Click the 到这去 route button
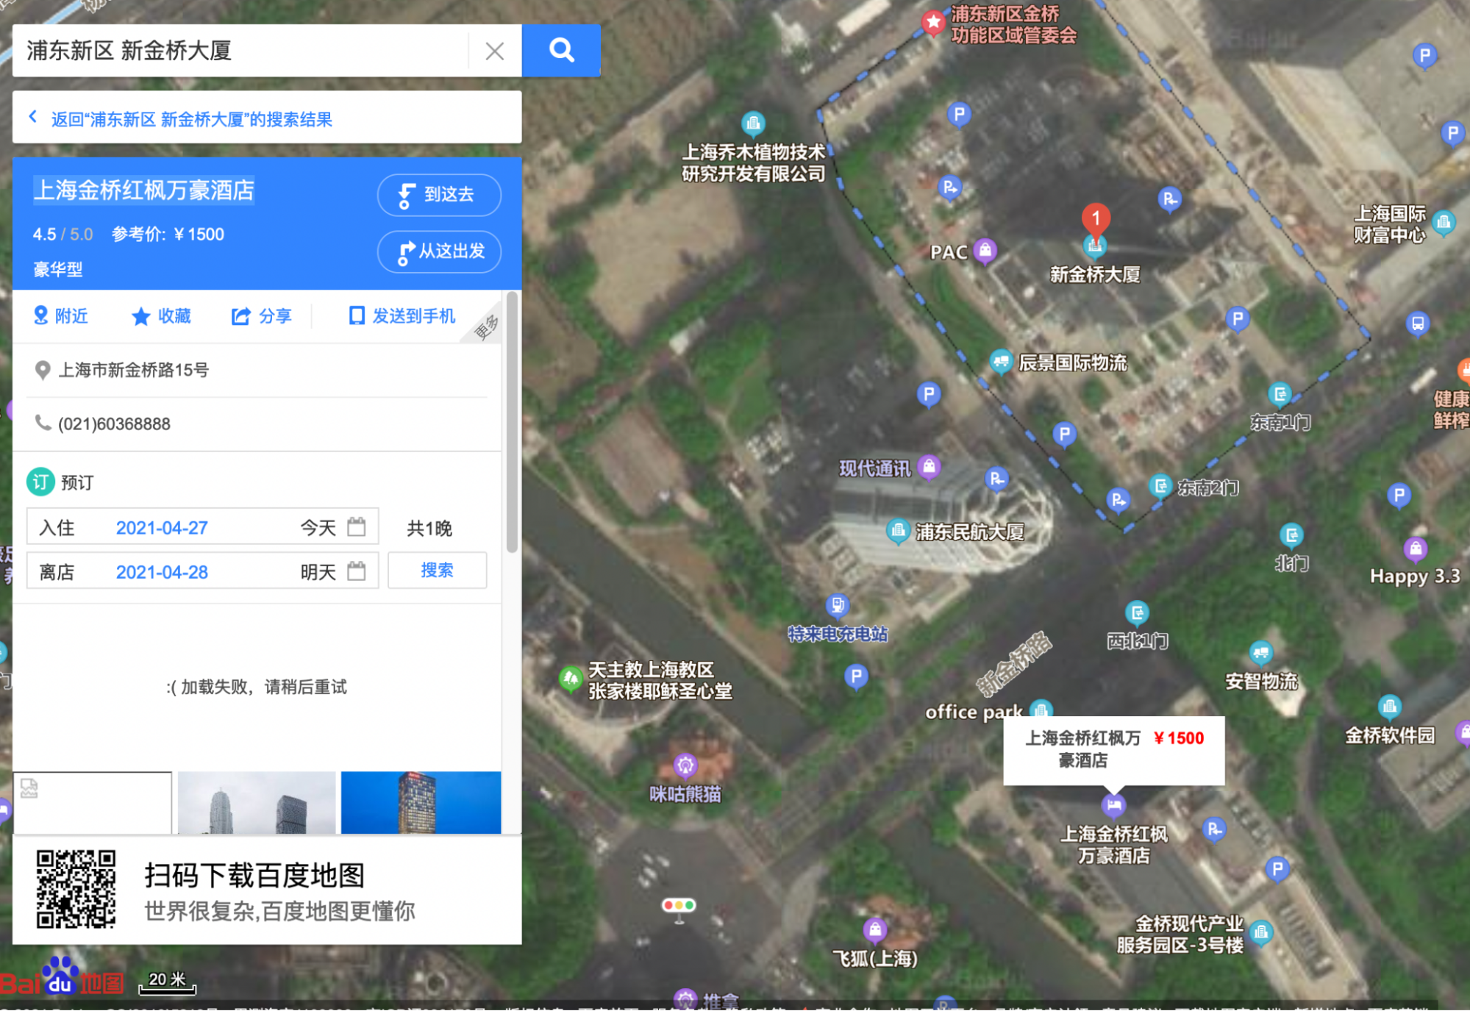 click(439, 195)
